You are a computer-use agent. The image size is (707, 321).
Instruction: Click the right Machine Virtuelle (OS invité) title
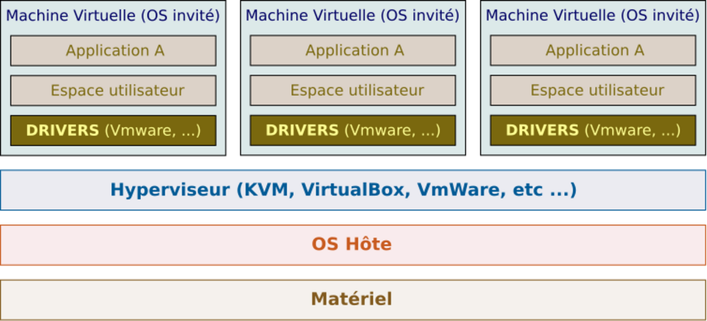[592, 15]
